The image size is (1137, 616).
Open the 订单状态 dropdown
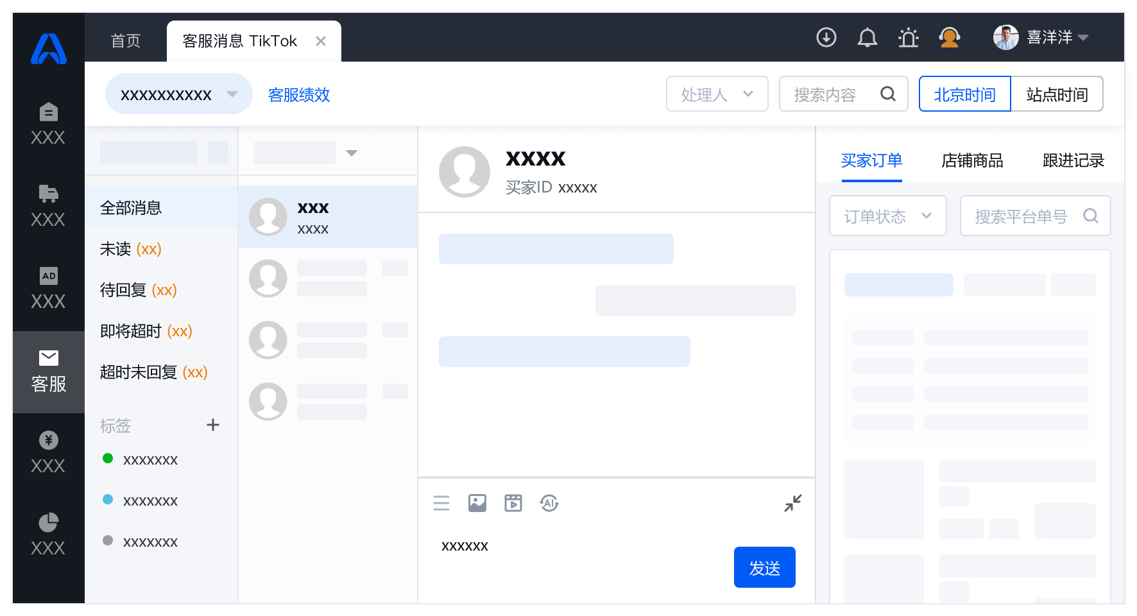(888, 216)
